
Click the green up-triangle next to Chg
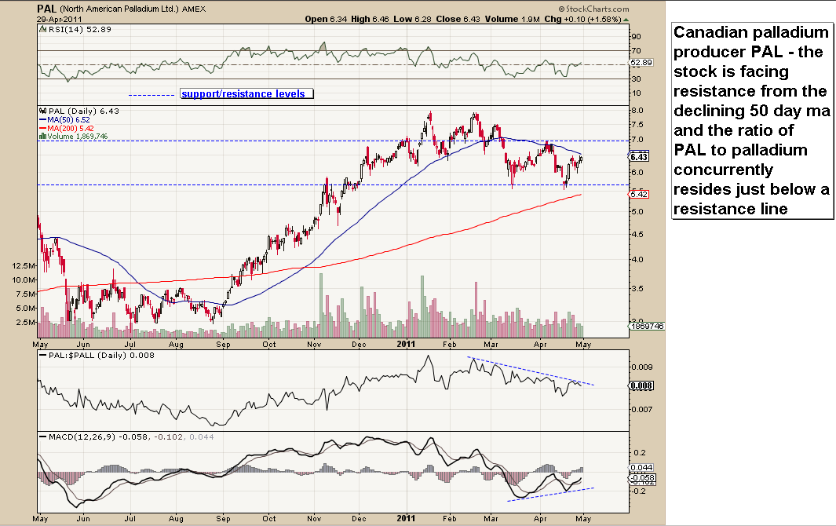pyautogui.click(x=626, y=20)
